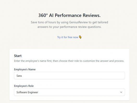
Task: Click the '360° AI Performance Reviews.' heading
Action: (70, 15)
